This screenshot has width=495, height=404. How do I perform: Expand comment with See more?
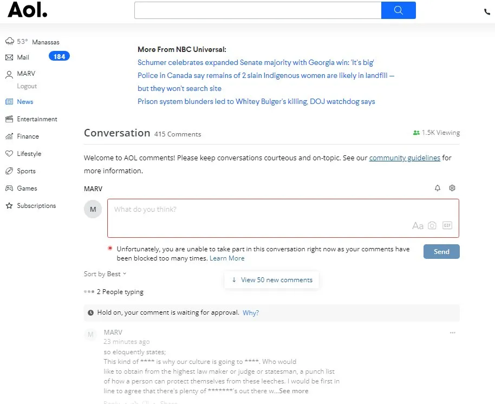click(x=294, y=391)
